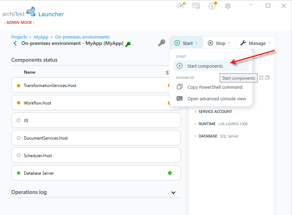Open the Stop dropdown
The width and height of the screenshot is (292, 215).
[x=219, y=43]
